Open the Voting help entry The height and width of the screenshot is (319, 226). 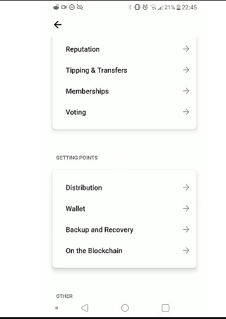tap(124, 112)
